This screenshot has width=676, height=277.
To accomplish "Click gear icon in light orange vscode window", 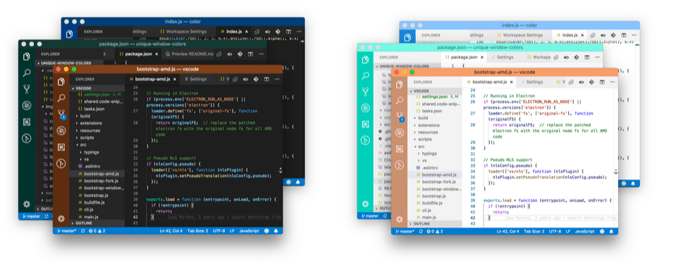I will coord(400,220).
